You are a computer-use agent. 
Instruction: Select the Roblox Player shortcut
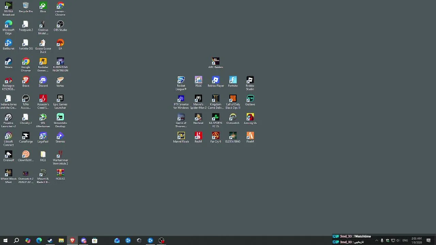click(x=216, y=82)
